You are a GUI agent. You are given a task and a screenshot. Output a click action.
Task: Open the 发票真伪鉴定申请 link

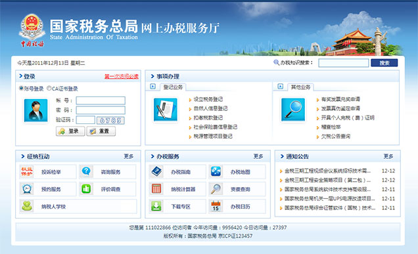click(340, 108)
